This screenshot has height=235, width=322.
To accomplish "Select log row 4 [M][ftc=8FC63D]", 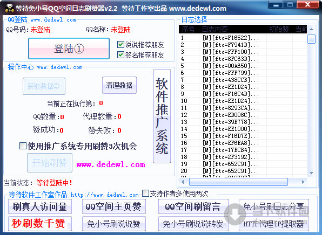I will coord(243,59).
